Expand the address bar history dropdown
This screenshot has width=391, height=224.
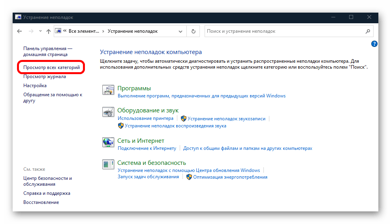180,32
